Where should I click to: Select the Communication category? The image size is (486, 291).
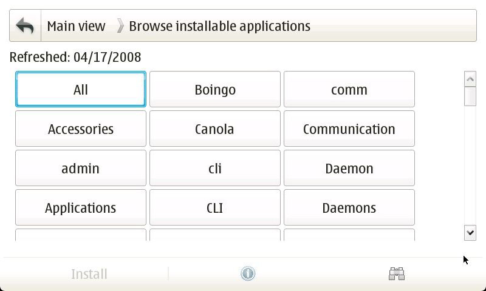click(x=349, y=129)
